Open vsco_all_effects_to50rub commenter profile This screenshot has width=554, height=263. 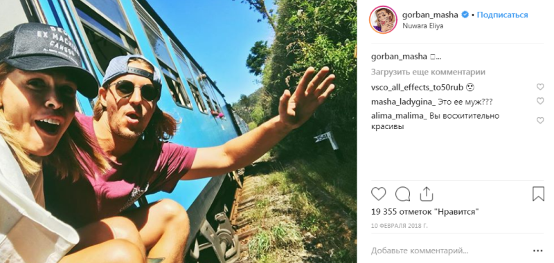pos(418,87)
